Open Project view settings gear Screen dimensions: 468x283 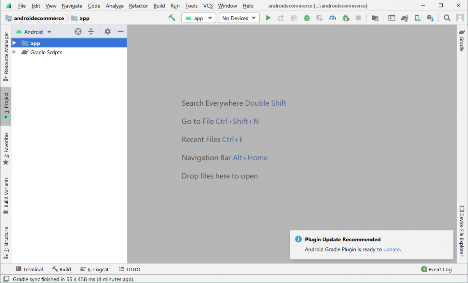click(x=107, y=32)
